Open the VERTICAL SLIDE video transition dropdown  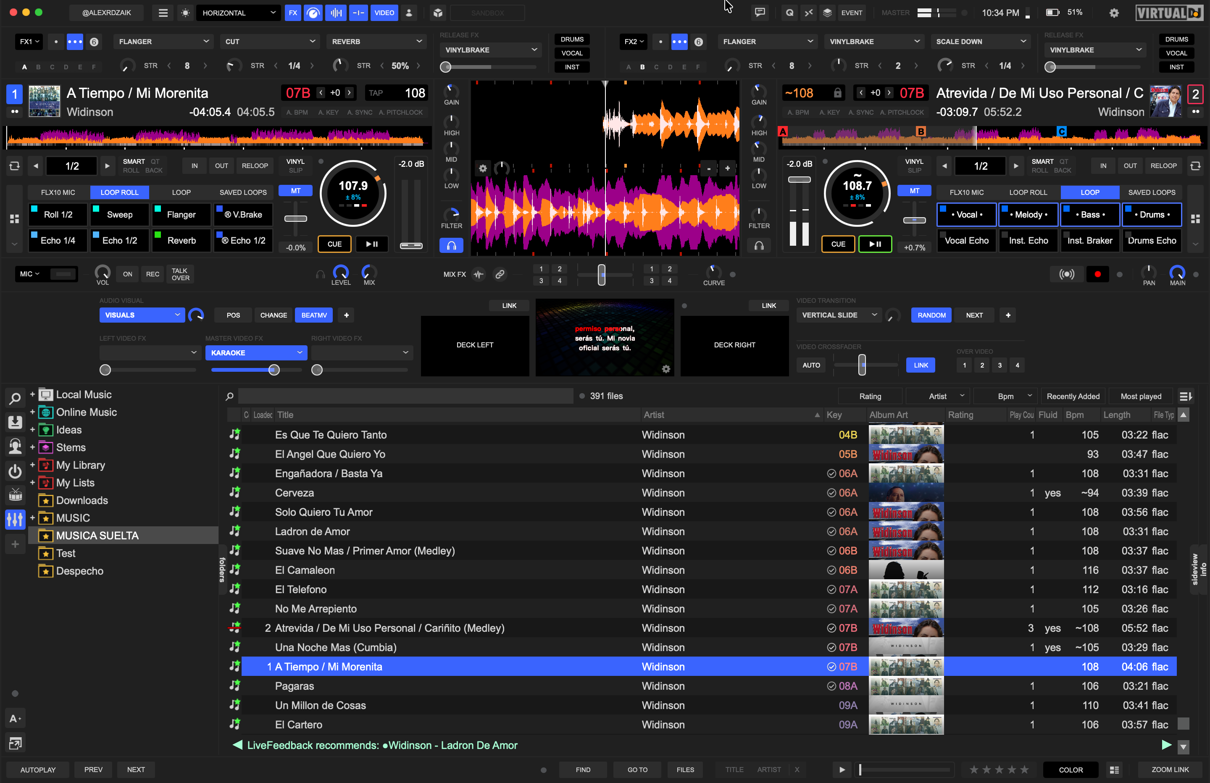tap(839, 315)
